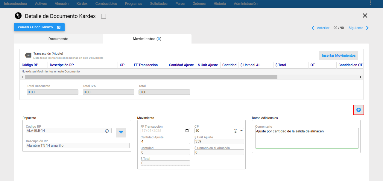
Task: Switch to the Documento tab
Action: [58, 39]
